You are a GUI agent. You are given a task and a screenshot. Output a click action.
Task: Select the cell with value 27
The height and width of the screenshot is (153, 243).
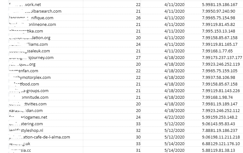click(x=138, y=58)
